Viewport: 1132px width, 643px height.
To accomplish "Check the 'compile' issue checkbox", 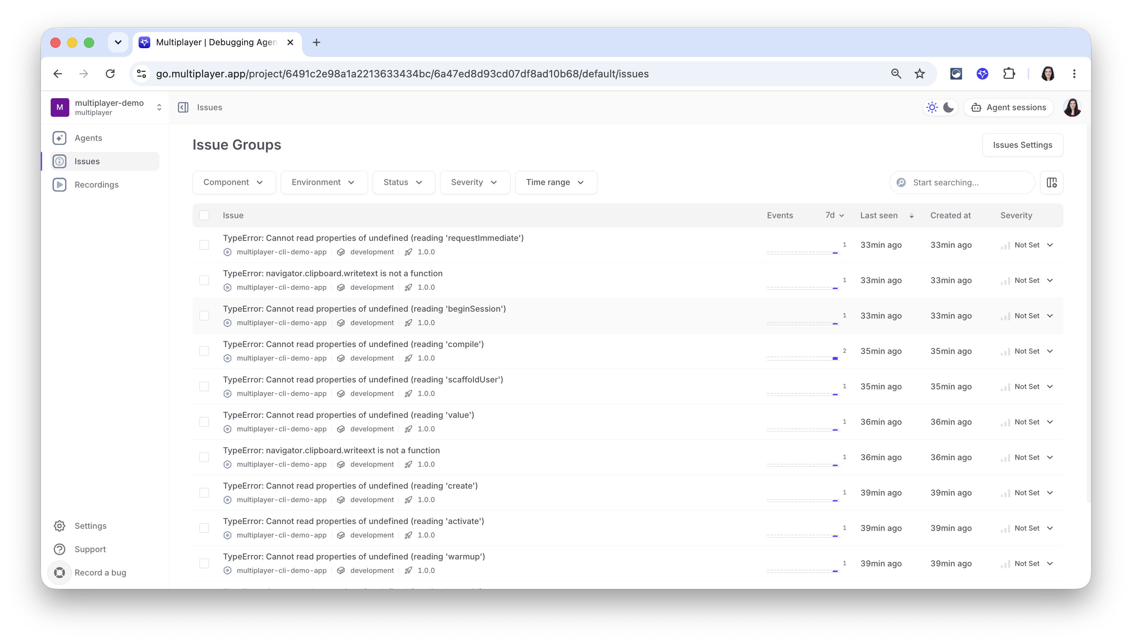I will pyautogui.click(x=204, y=351).
